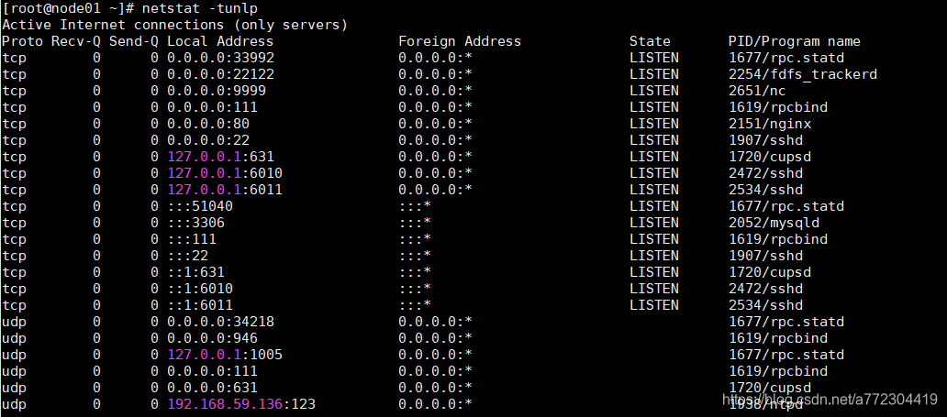Select the IPv6 address :::51040
The height and width of the screenshot is (417, 947).
point(200,206)
